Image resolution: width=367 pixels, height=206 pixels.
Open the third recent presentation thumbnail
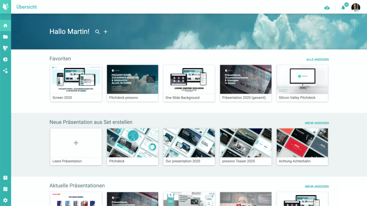[189, 199]
